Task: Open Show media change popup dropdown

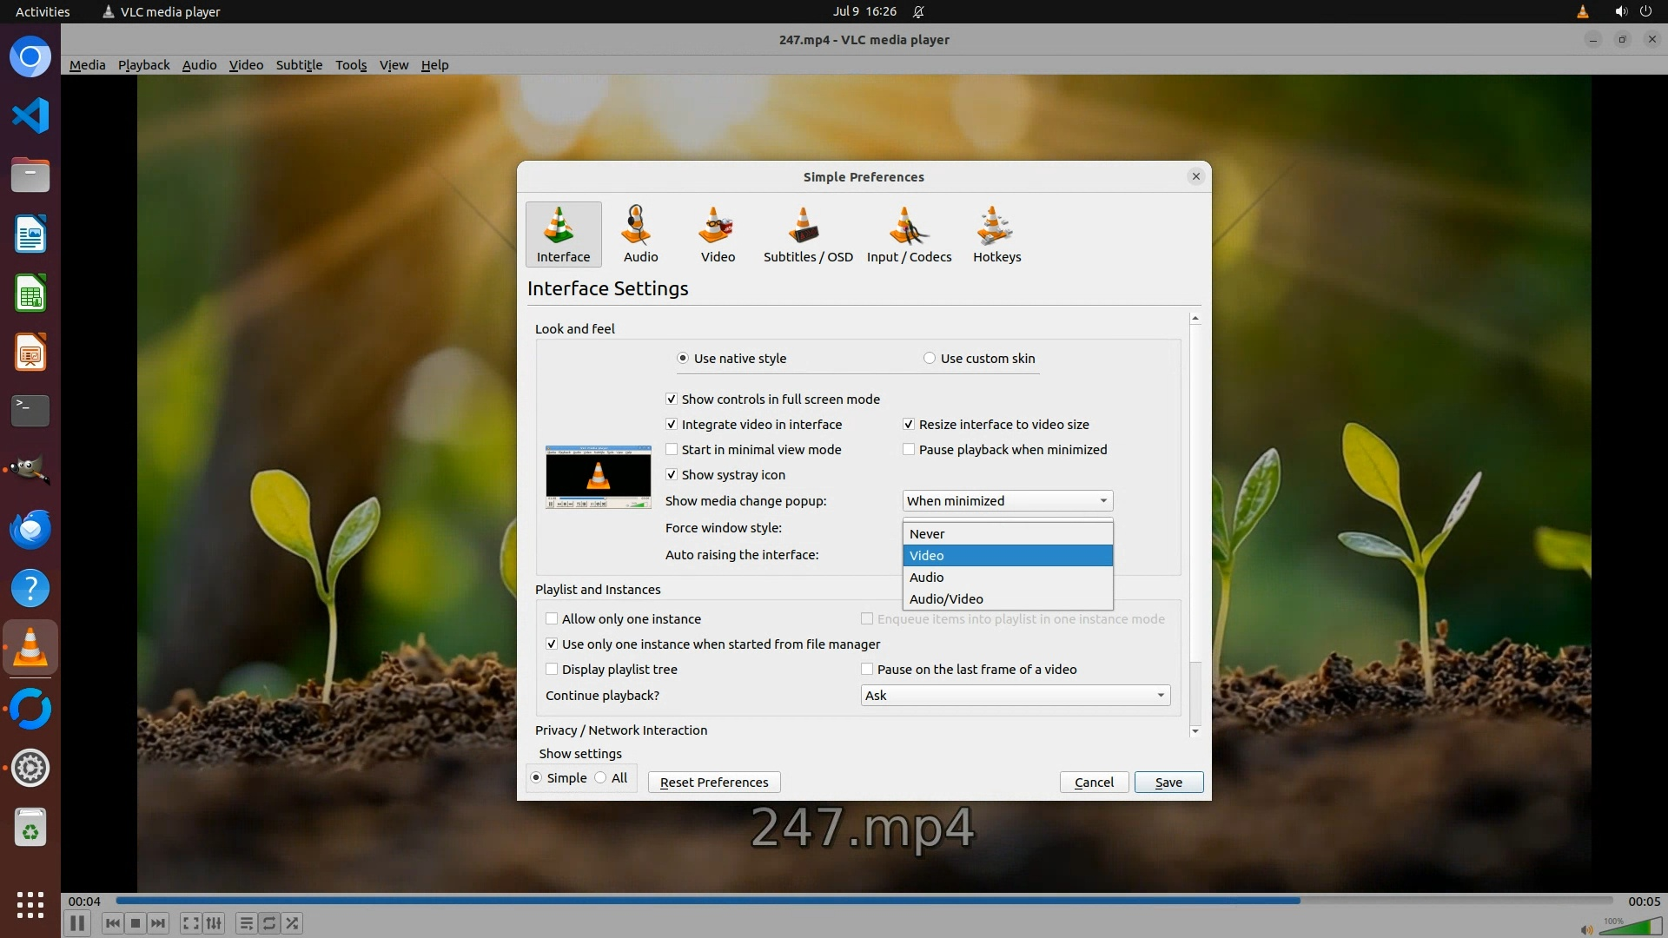Action: [x=1007, y=501]
